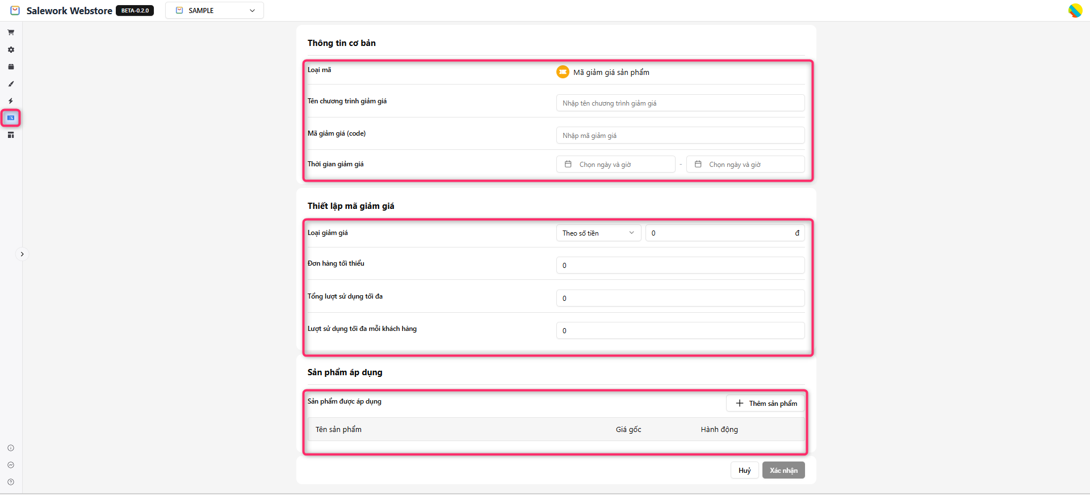Click the 'Xác nhận' confirm button

pyautogui.click(x=783, y=471)
